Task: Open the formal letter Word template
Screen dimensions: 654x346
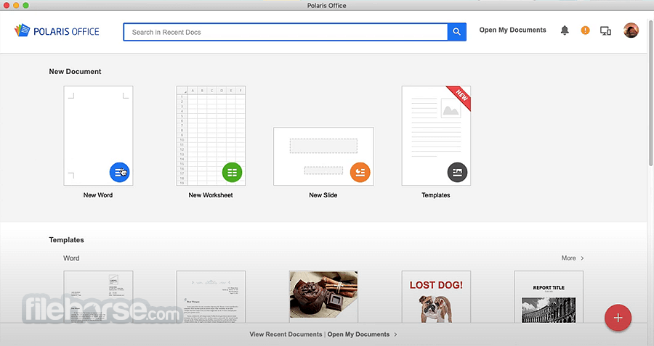Action: point(211,297)
